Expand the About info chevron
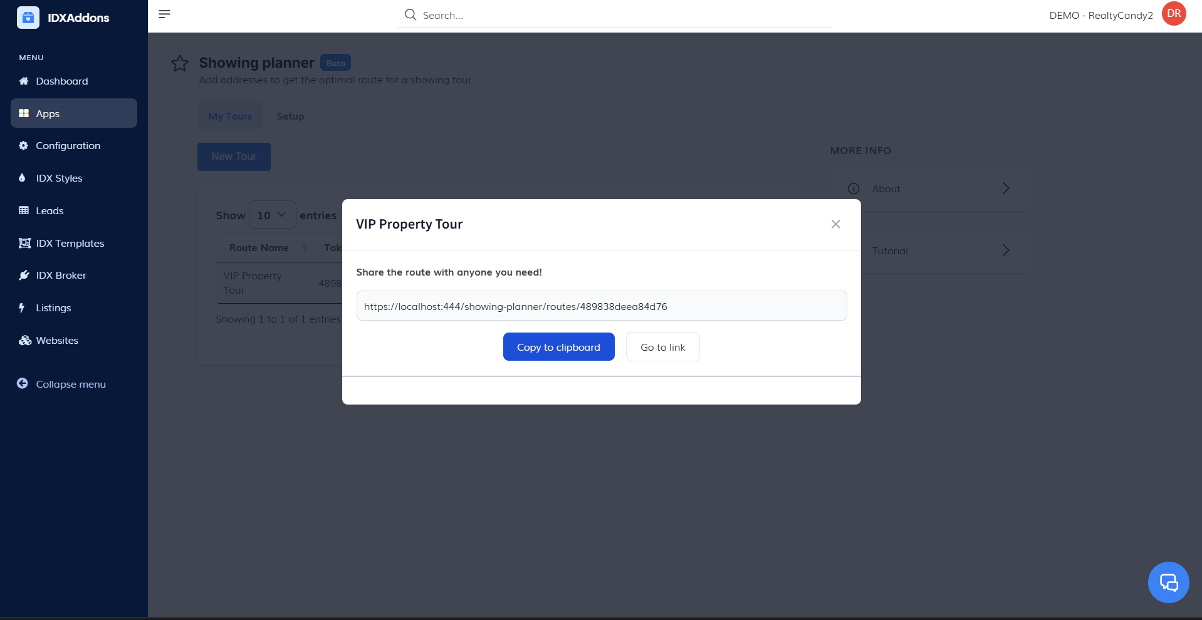This screenshot has width=1202, height=620. 1005,189
